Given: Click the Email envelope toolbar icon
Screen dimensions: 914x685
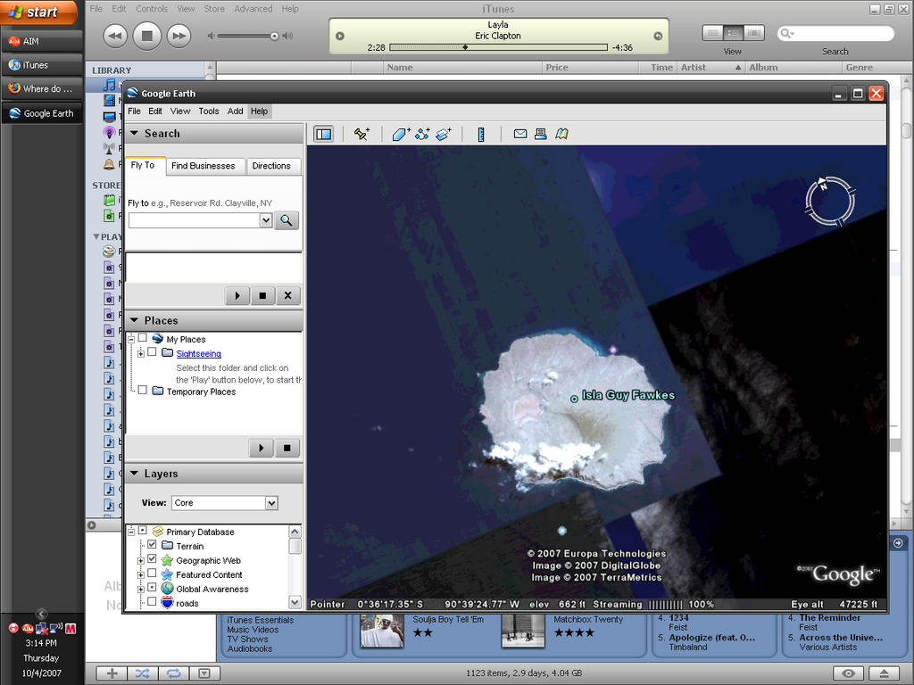Looking at the screenshot, I should click(x=520, y=134).
